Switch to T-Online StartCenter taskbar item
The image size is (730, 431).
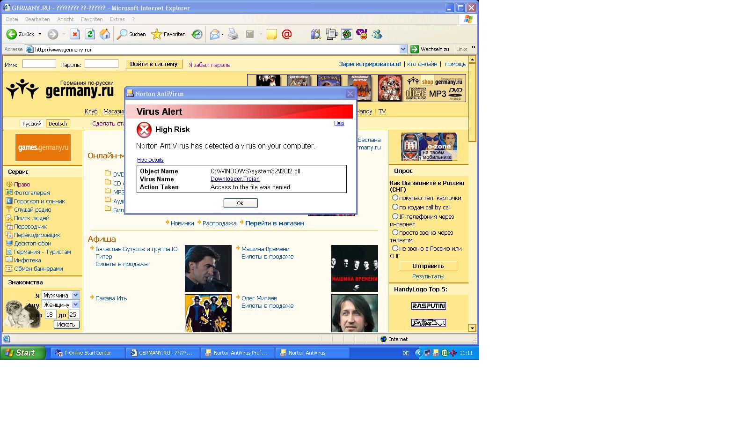(88, 353)
